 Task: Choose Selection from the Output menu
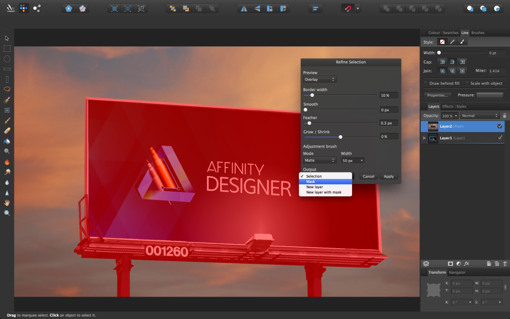[325, 176]
